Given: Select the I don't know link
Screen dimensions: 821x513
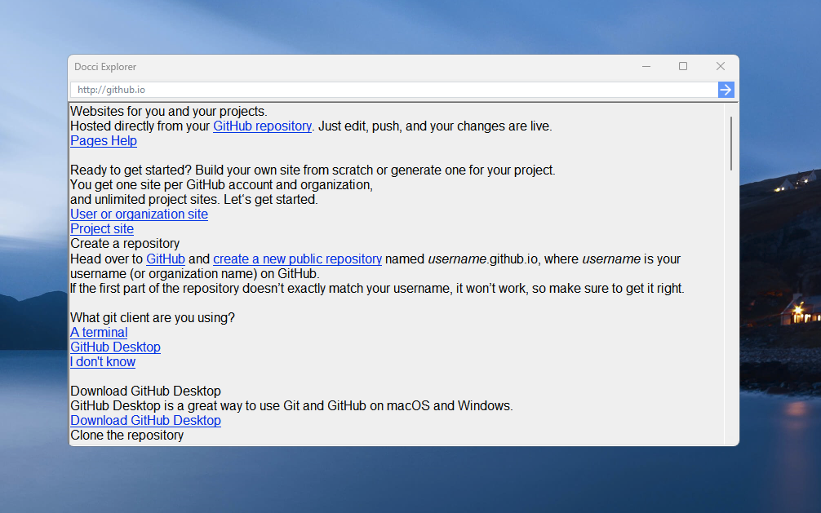Looking at the screenshot, I should [x=103, y=362].
